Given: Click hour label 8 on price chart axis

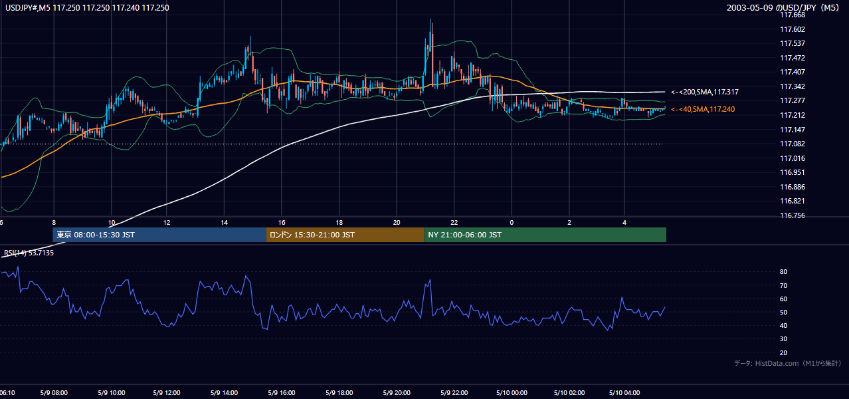Looking at the screenshot, I should [x=54, y=222].
